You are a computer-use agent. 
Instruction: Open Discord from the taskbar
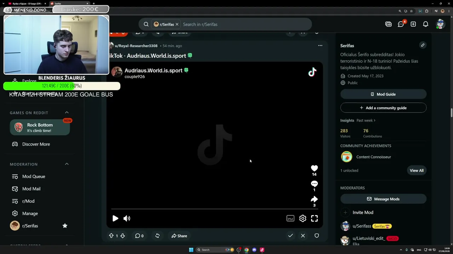coord(254,250)
